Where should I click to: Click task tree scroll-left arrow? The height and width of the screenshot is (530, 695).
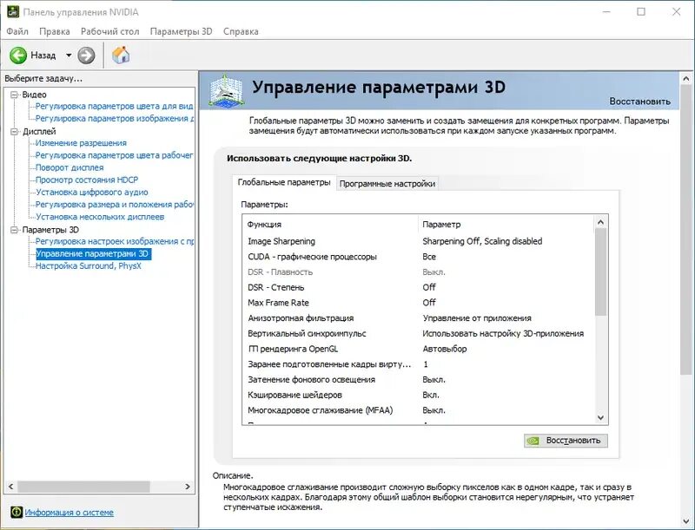(11, 487)
